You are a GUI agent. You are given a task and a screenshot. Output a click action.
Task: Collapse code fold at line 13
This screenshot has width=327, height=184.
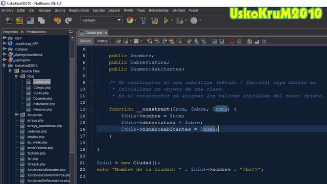pyautogui.click(x=91, y=109)
